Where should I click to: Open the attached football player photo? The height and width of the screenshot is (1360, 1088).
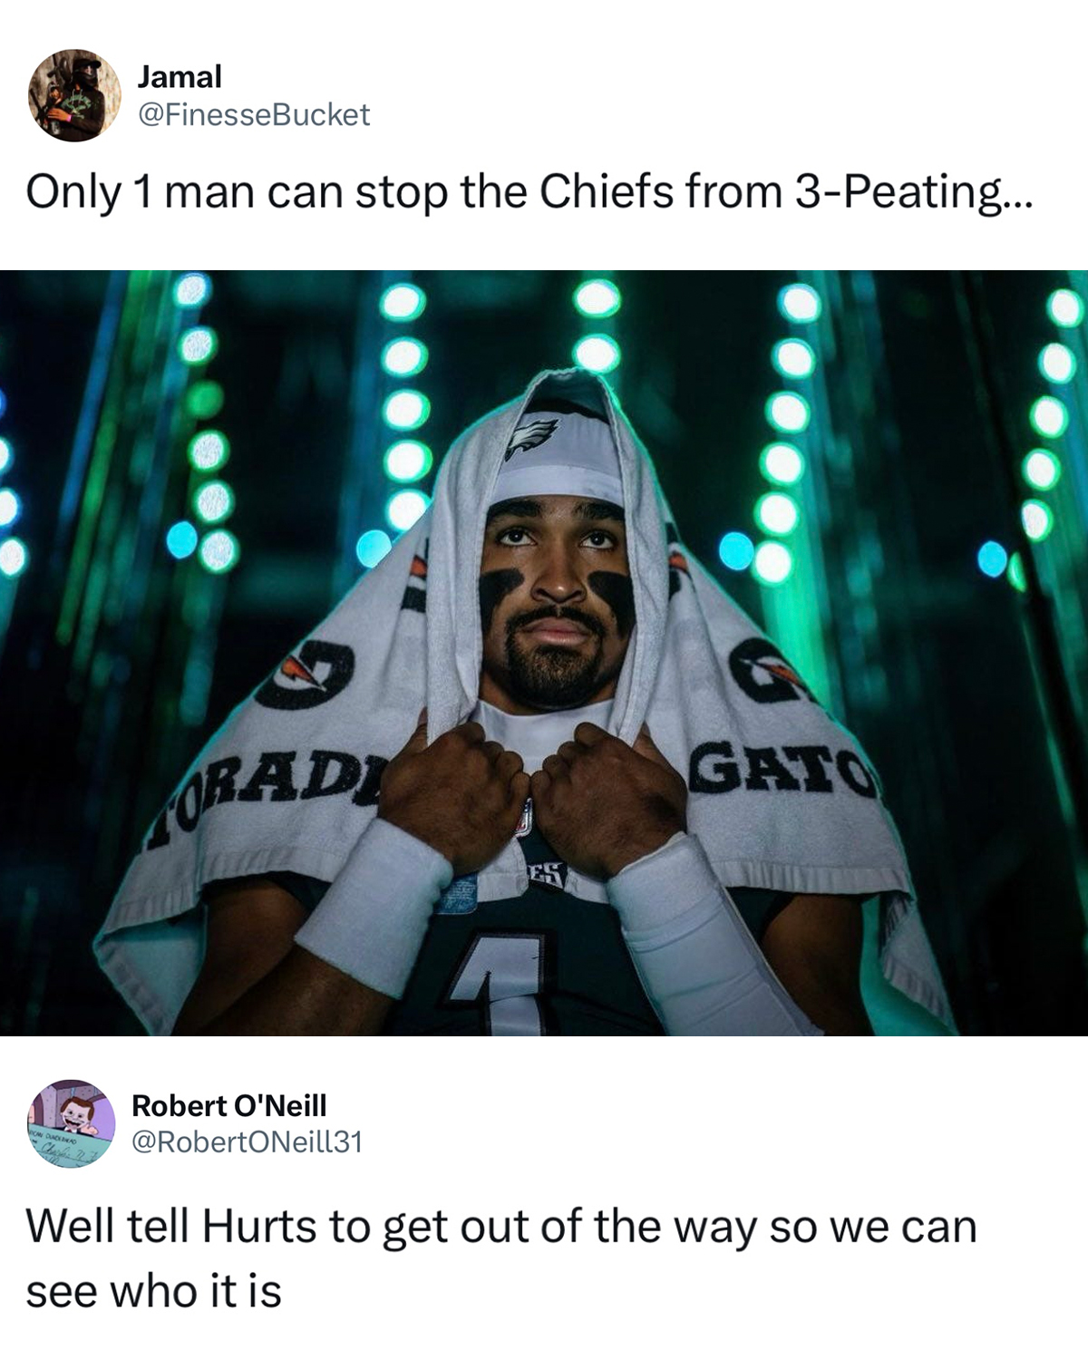point(544,653)
